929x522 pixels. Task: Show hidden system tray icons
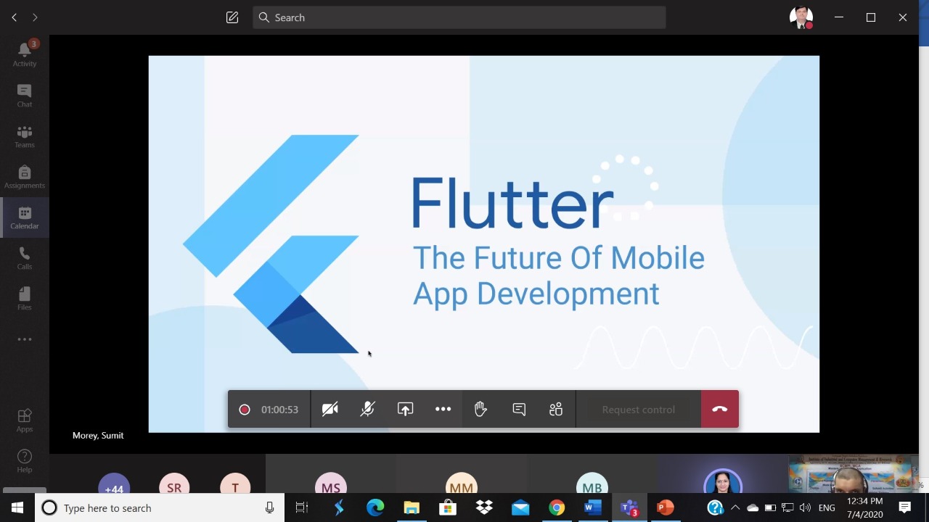(x=735, y=508)
